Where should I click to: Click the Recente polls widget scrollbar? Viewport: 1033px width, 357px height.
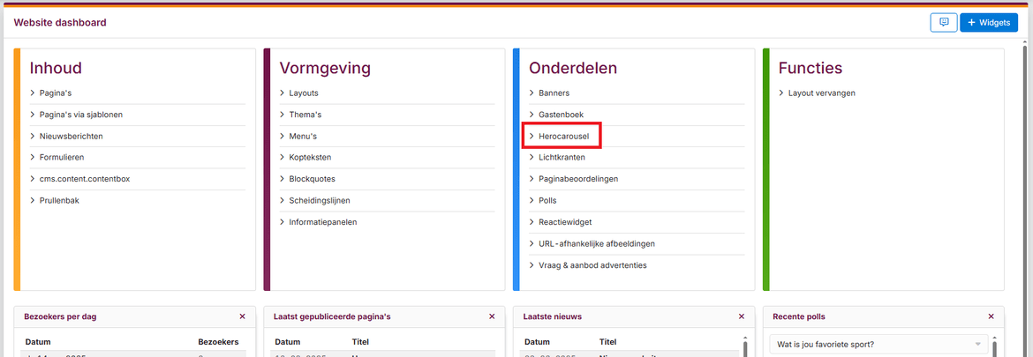coord(995,348)
